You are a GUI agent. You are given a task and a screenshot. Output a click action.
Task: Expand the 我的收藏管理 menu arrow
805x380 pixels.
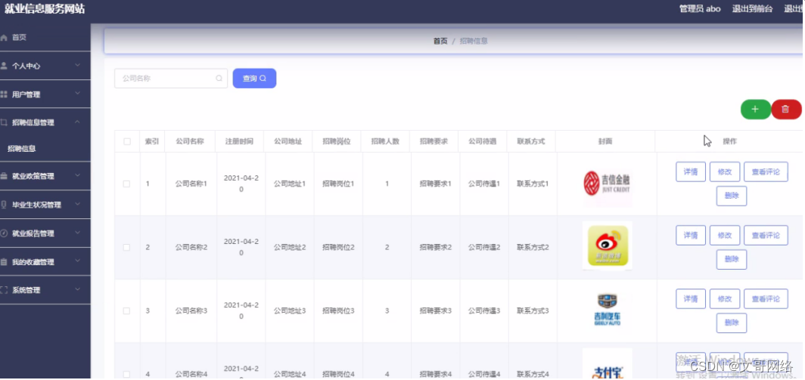77,261
